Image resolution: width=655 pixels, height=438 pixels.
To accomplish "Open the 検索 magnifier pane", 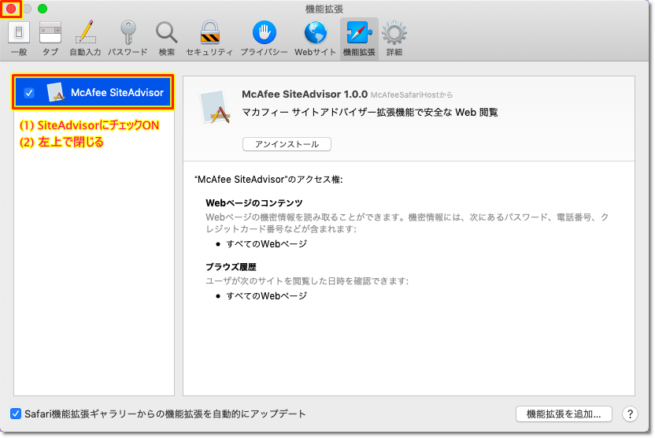I will 167,39.
